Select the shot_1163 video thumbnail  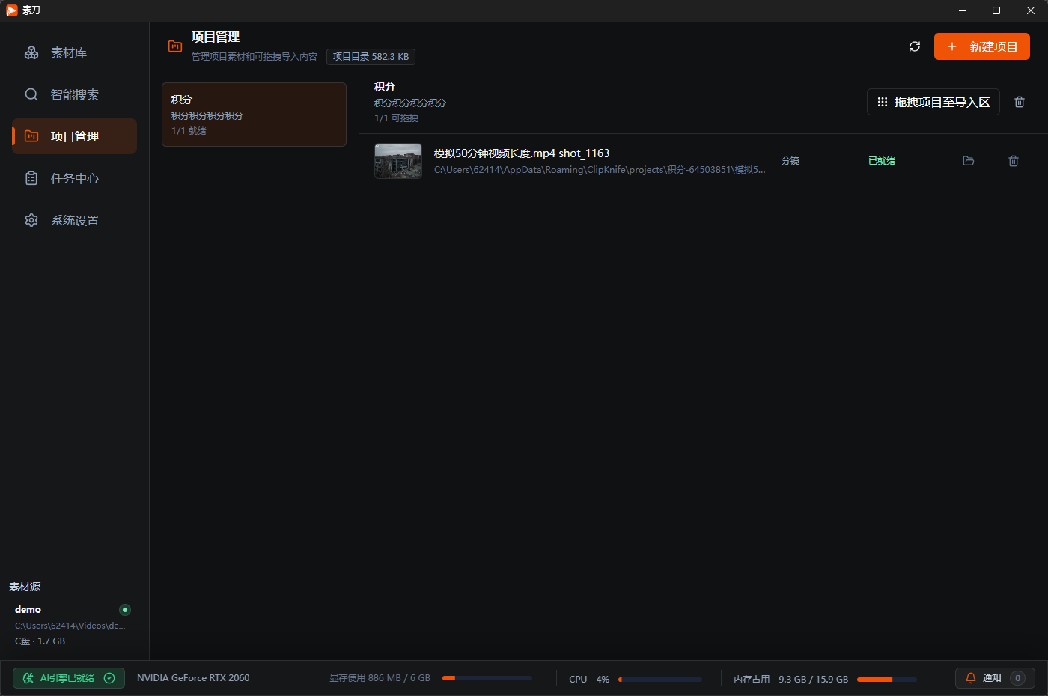pos(398,161)
